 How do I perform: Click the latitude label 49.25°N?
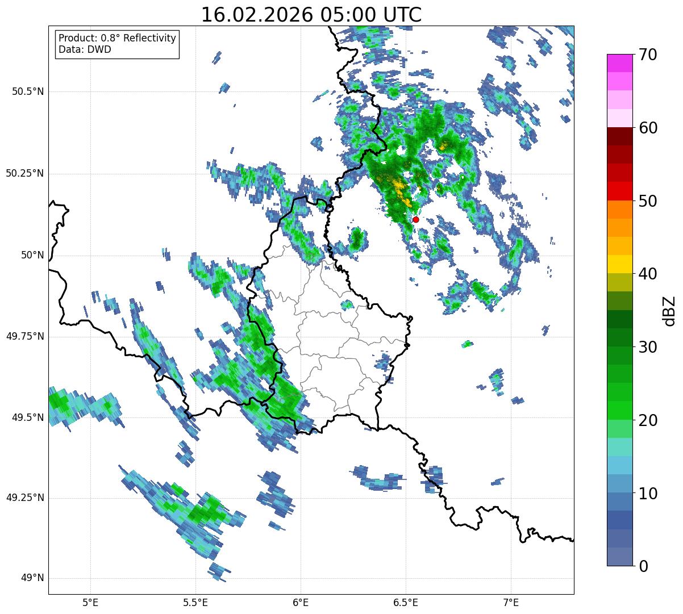pyautogui.click(x=24, y=498)
